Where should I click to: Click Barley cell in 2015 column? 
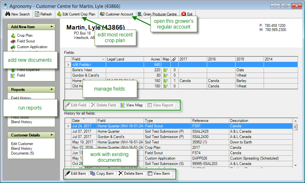pyautogui.click(x=249, y=81)
